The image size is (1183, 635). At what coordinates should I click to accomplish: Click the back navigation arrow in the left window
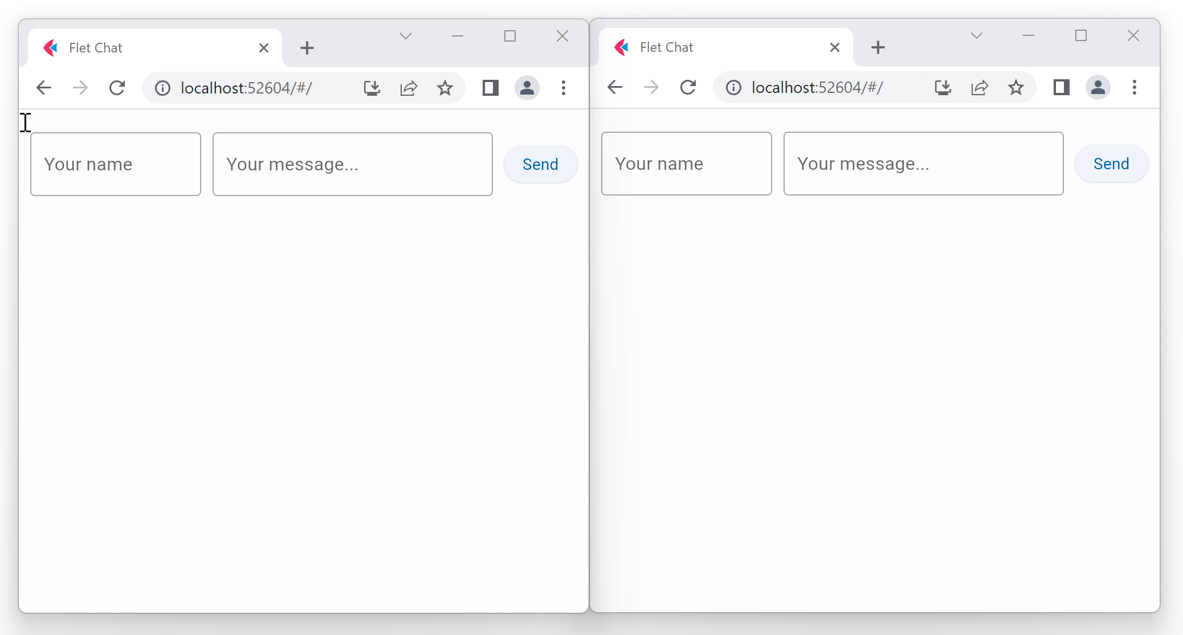44,87
